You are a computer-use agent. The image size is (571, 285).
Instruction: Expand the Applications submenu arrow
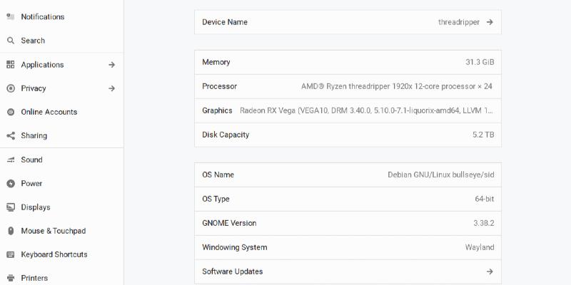click(111, 65)
